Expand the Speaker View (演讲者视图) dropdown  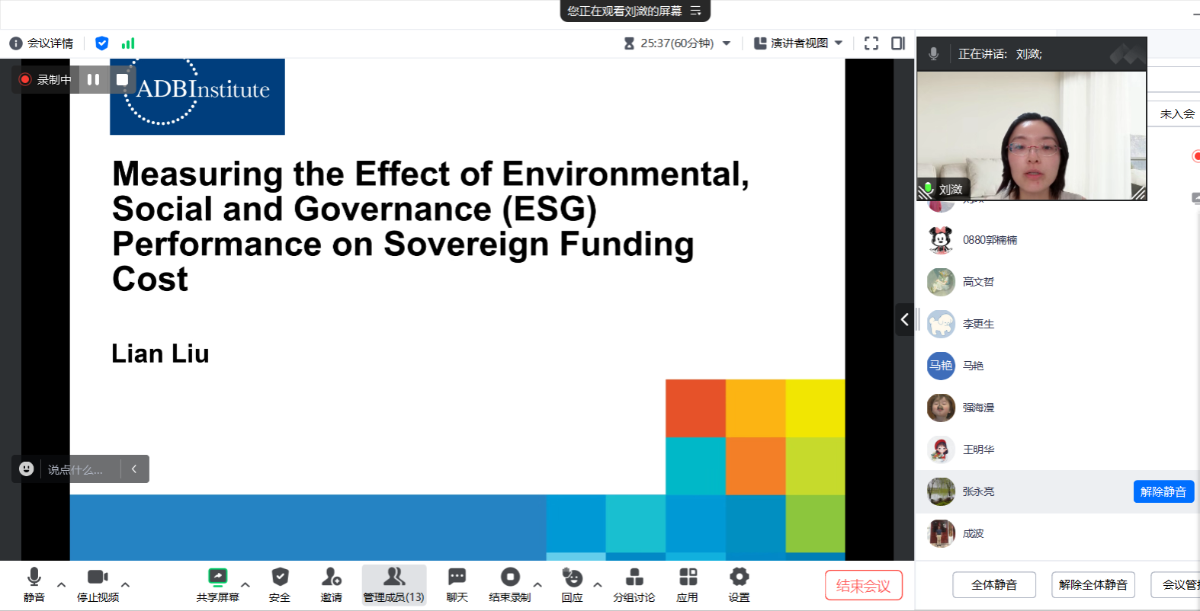pyautogui.click(x=839, y=43)
